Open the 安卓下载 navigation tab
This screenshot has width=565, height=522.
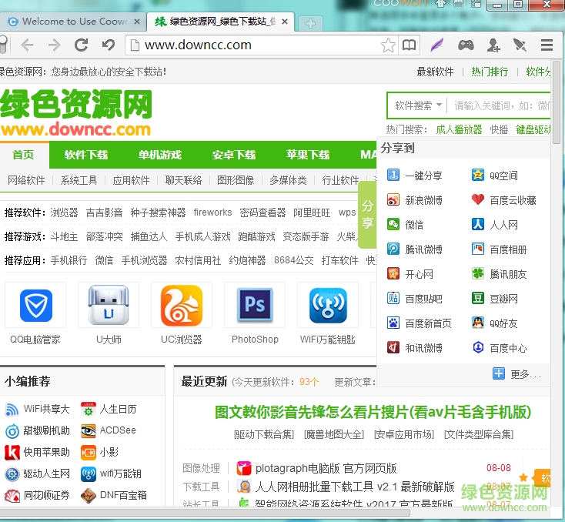(x=234, y=155)
